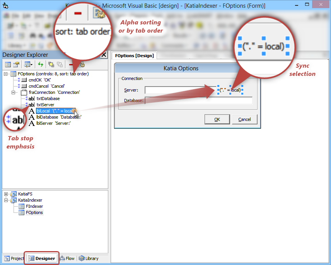The image size is (331, 265).
Task: Click the yellow bring-to-front icon
Action: pyautogui.click(x=51, y=65)
